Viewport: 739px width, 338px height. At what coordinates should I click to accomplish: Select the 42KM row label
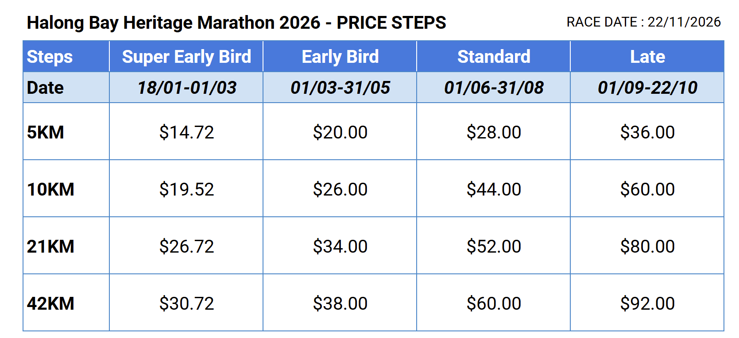pos(50,303)
